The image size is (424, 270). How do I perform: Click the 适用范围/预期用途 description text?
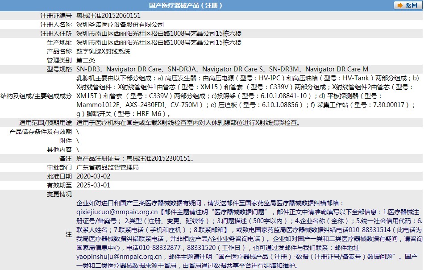coord(188,123)
